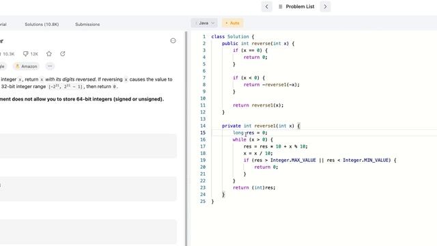The height and width of the screenshot is (246, 437).
Task: Open the Problem List
Action: point(296,7)
